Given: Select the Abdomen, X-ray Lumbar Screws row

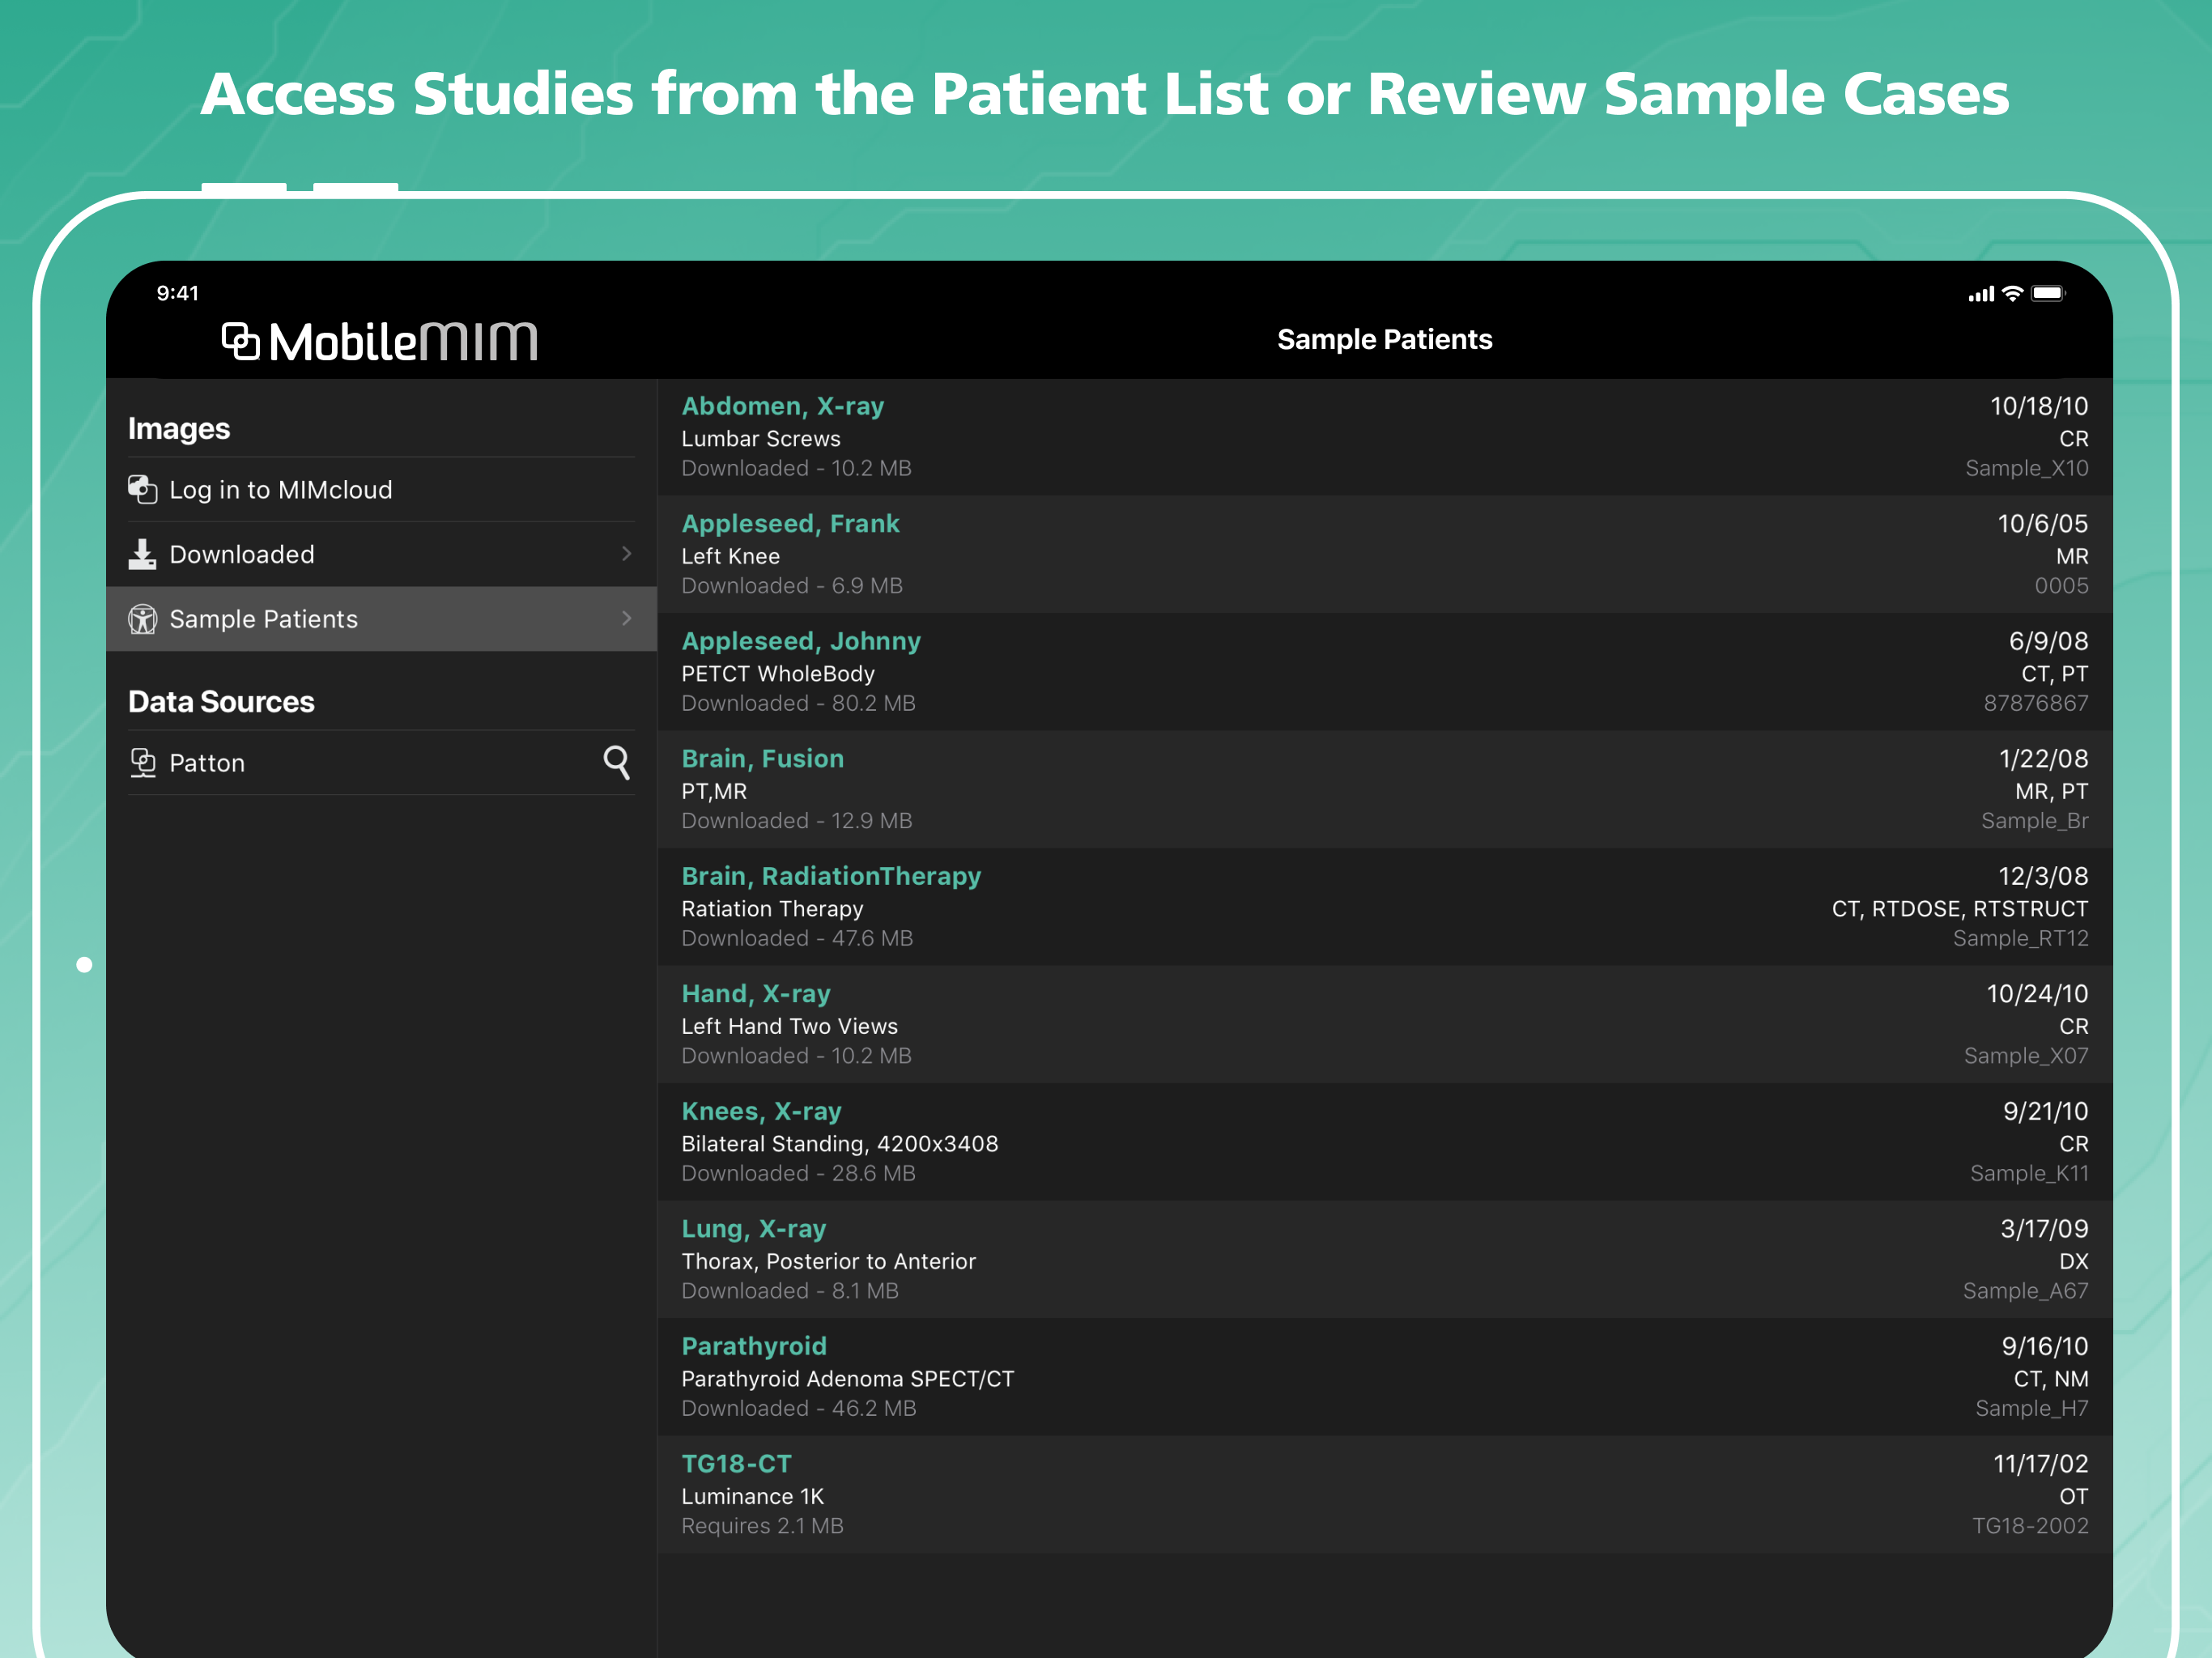Looking at the screenshot, I should (1384, 437).
